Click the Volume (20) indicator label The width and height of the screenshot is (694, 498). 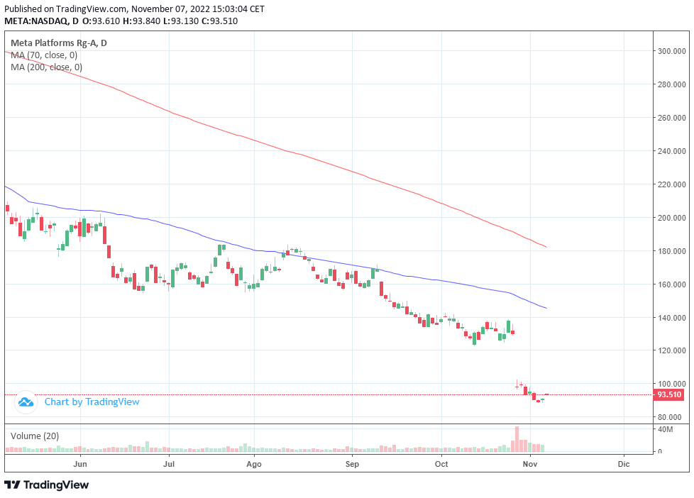pos(35,436)
